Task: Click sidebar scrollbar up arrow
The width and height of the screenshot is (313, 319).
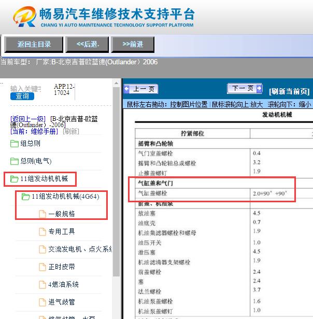Action: [x=116, y=83]
